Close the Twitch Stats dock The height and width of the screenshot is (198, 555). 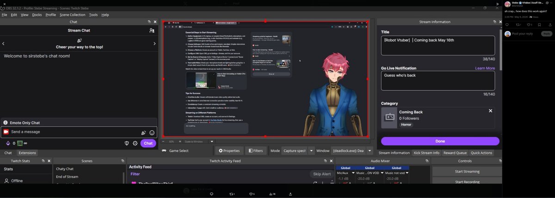pos(49,161)
